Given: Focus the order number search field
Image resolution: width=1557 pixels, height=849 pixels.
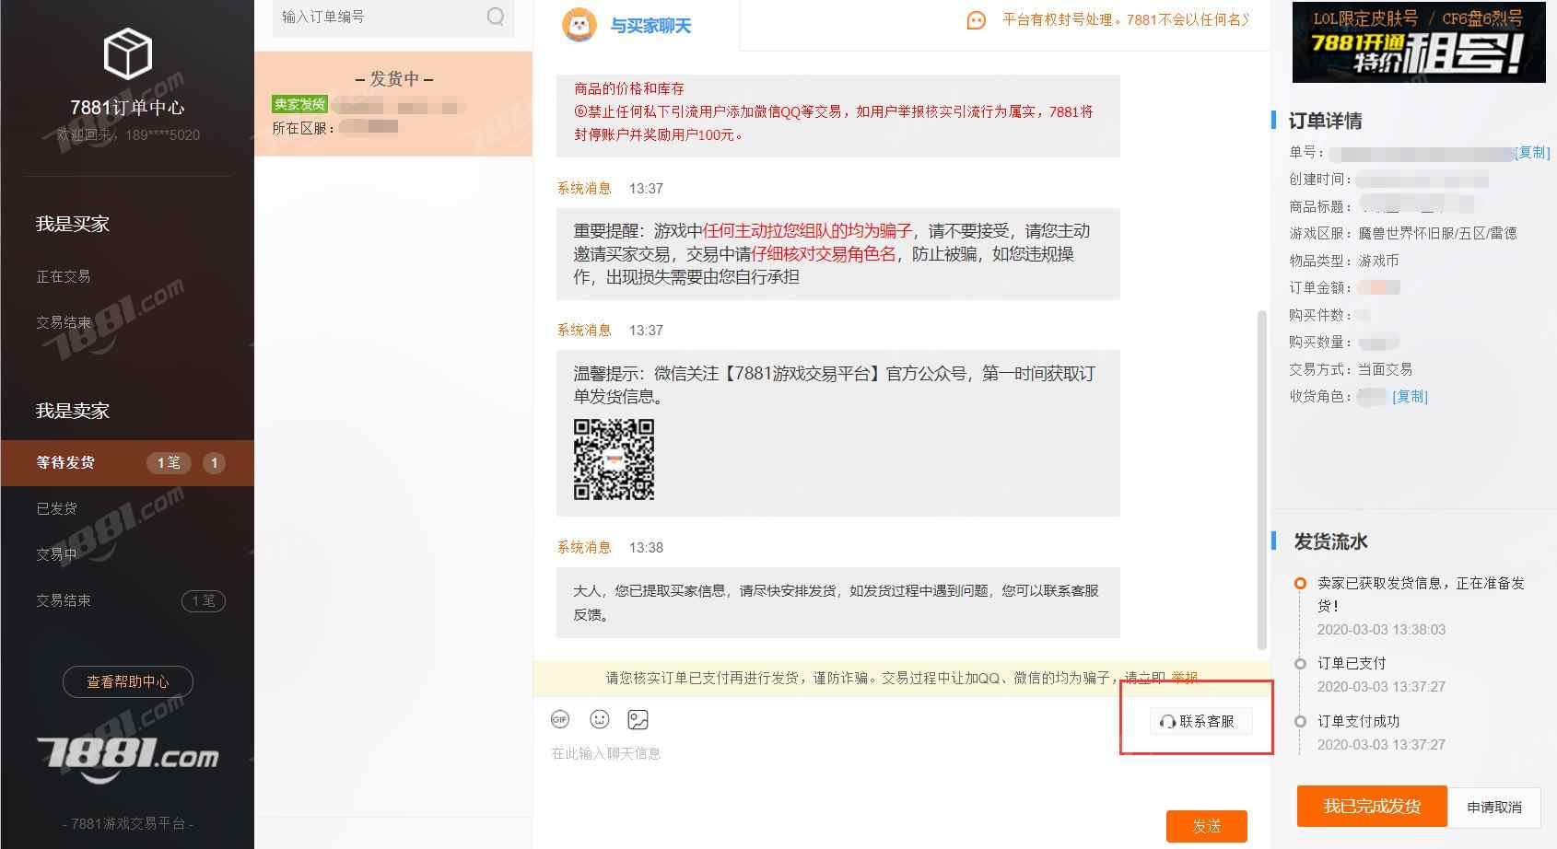Looking at the screenshot, I should pos(393,17).
